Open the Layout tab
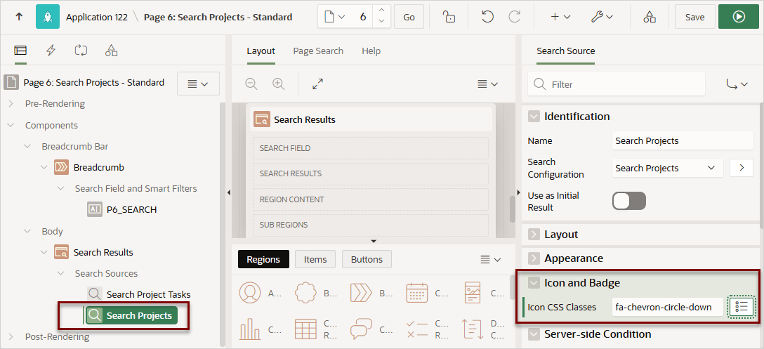This screenshot has height=349, width=764. 261,51
